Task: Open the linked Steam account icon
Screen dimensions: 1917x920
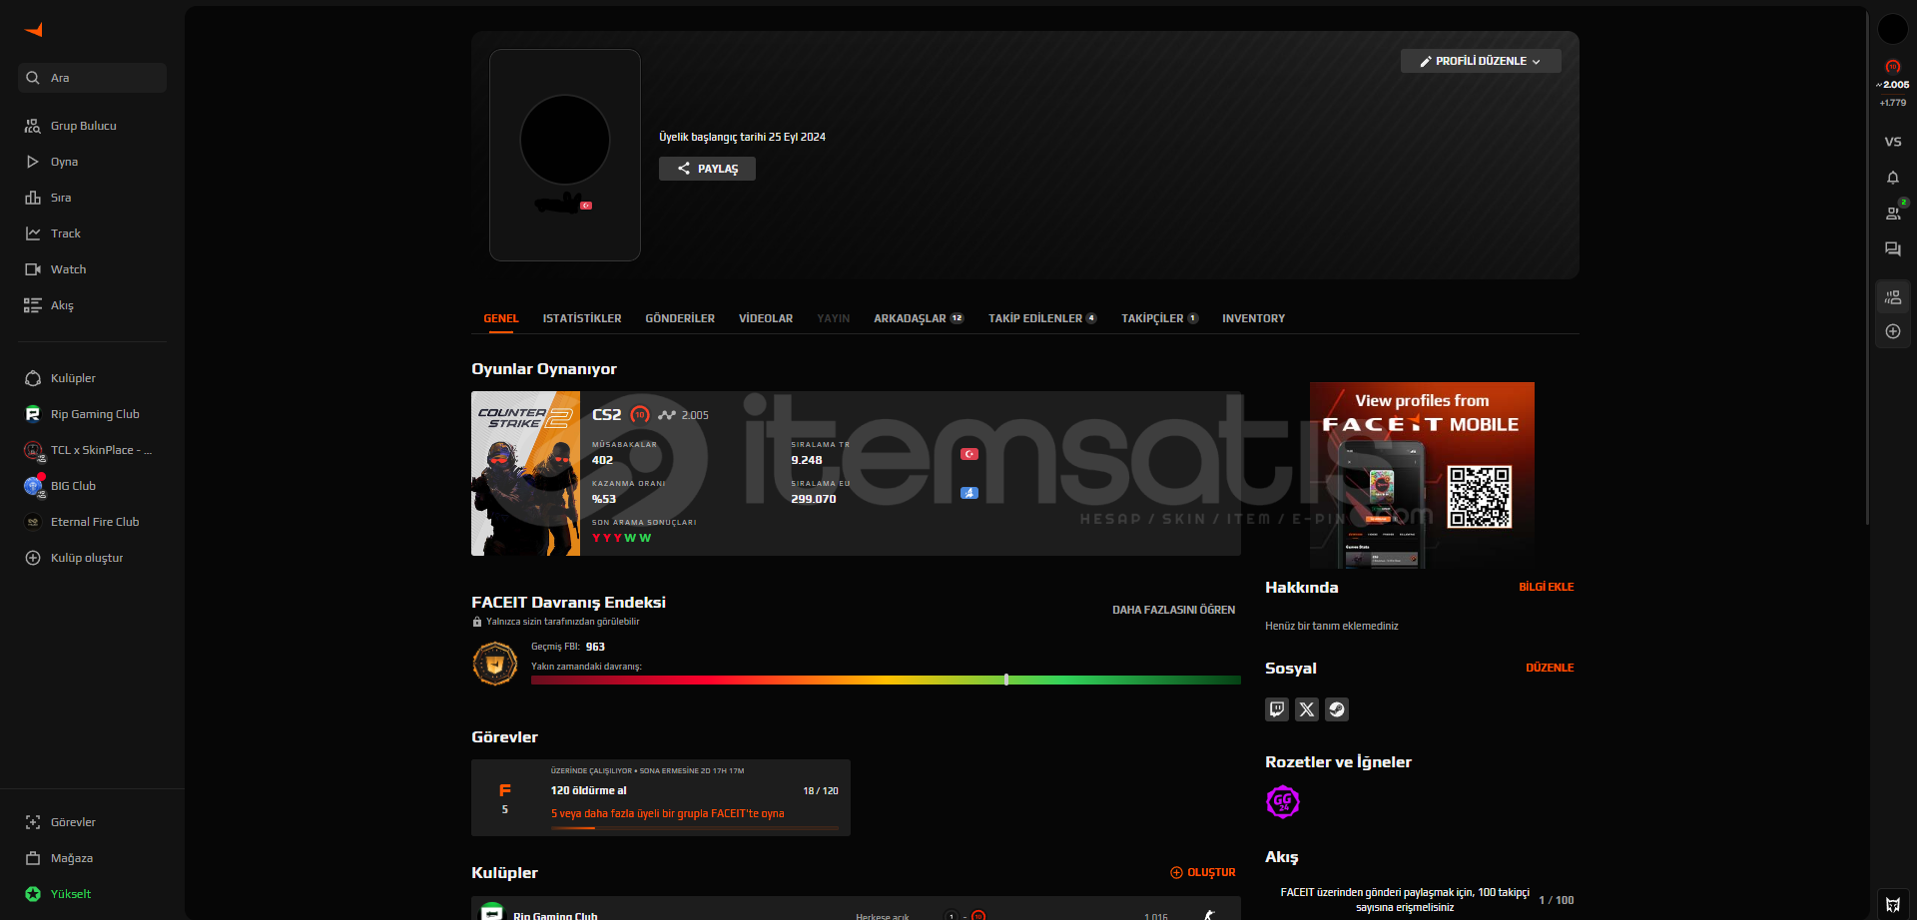Action: [1337, 709]
